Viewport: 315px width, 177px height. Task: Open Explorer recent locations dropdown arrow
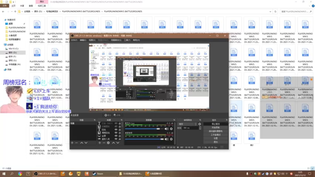coord(12,11)
